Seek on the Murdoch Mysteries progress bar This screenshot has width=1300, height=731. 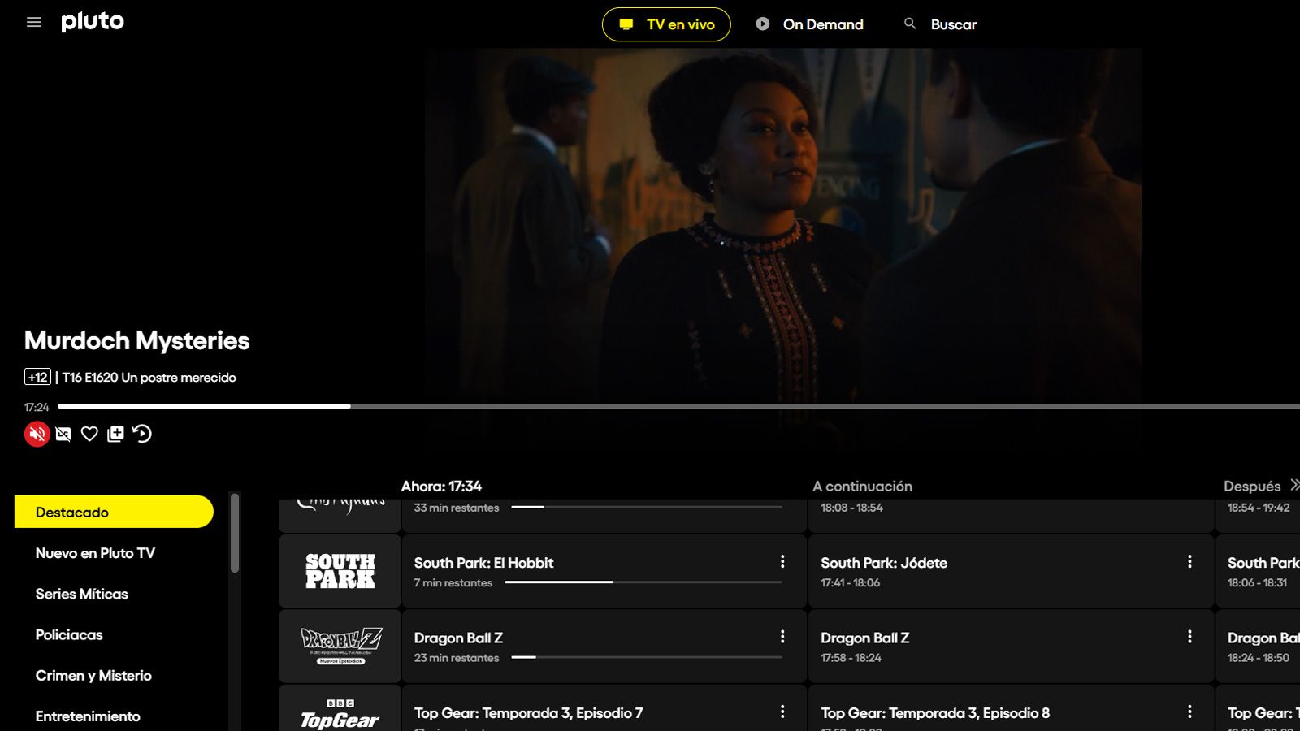coord(678,406)
